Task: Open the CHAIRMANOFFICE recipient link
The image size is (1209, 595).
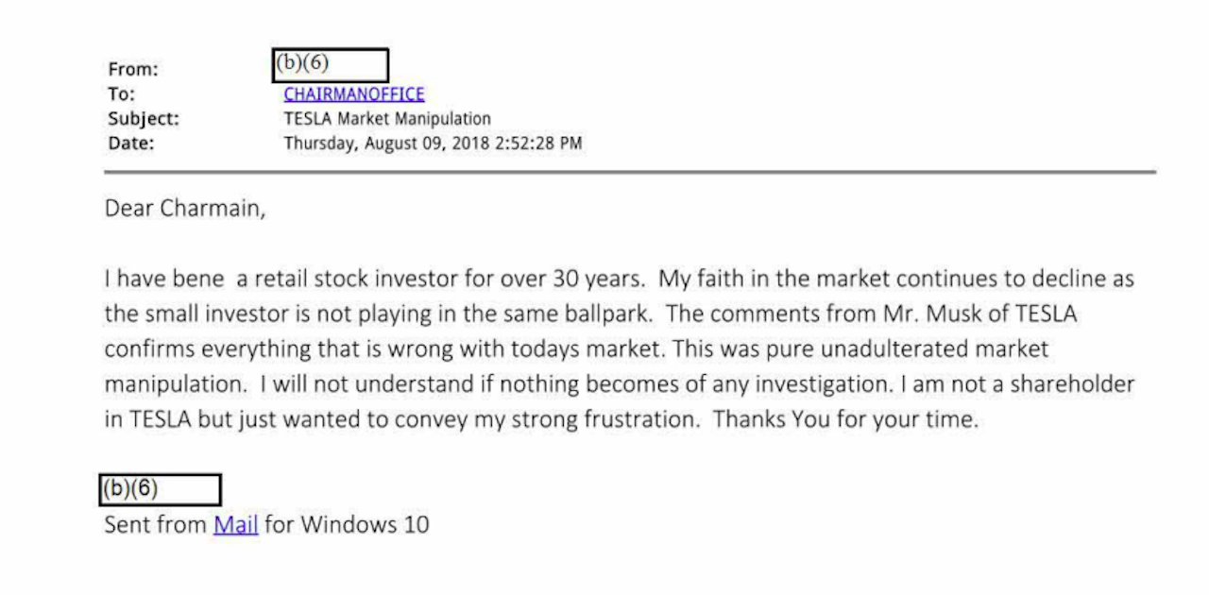Action: tap(353, 94)
